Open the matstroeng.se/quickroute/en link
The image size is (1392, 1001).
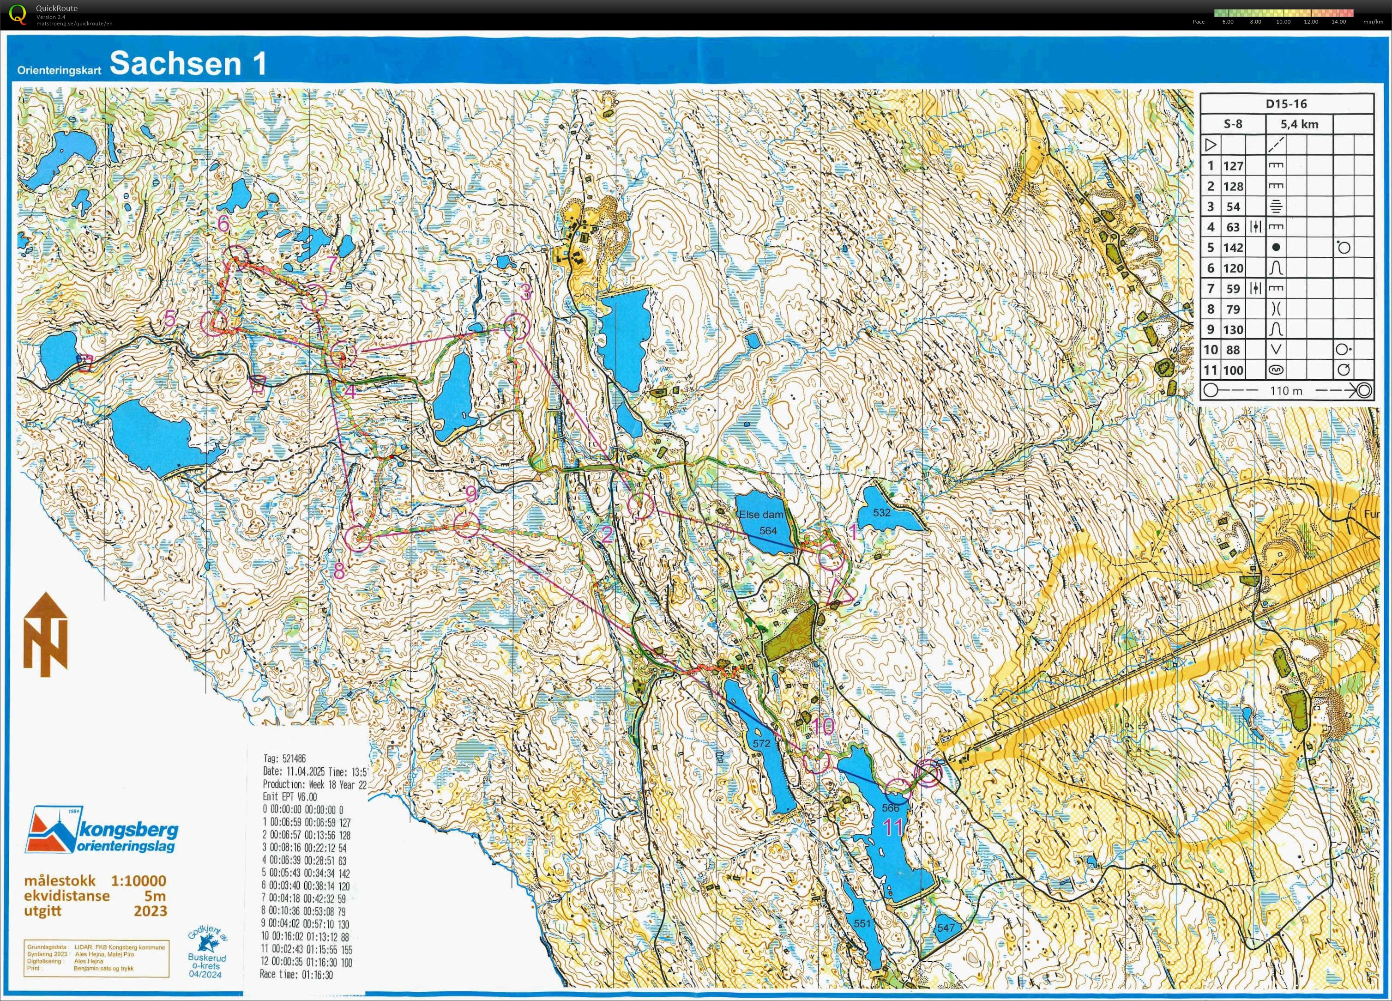click(75, 24)
